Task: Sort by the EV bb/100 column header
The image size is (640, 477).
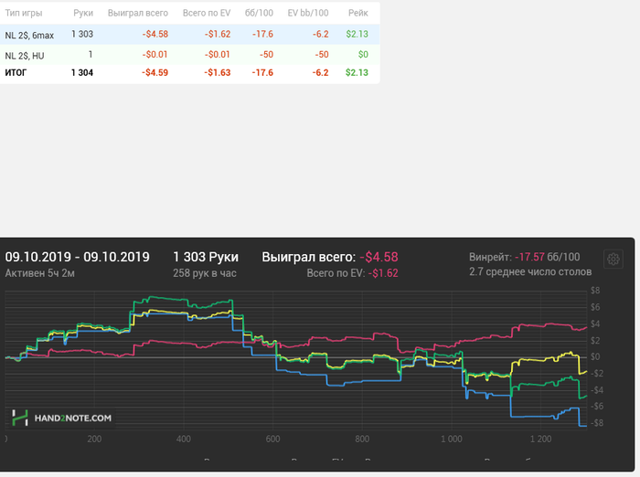Action: point(308,13)
